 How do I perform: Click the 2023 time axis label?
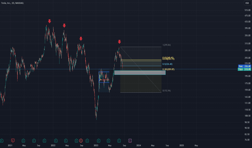96,145
